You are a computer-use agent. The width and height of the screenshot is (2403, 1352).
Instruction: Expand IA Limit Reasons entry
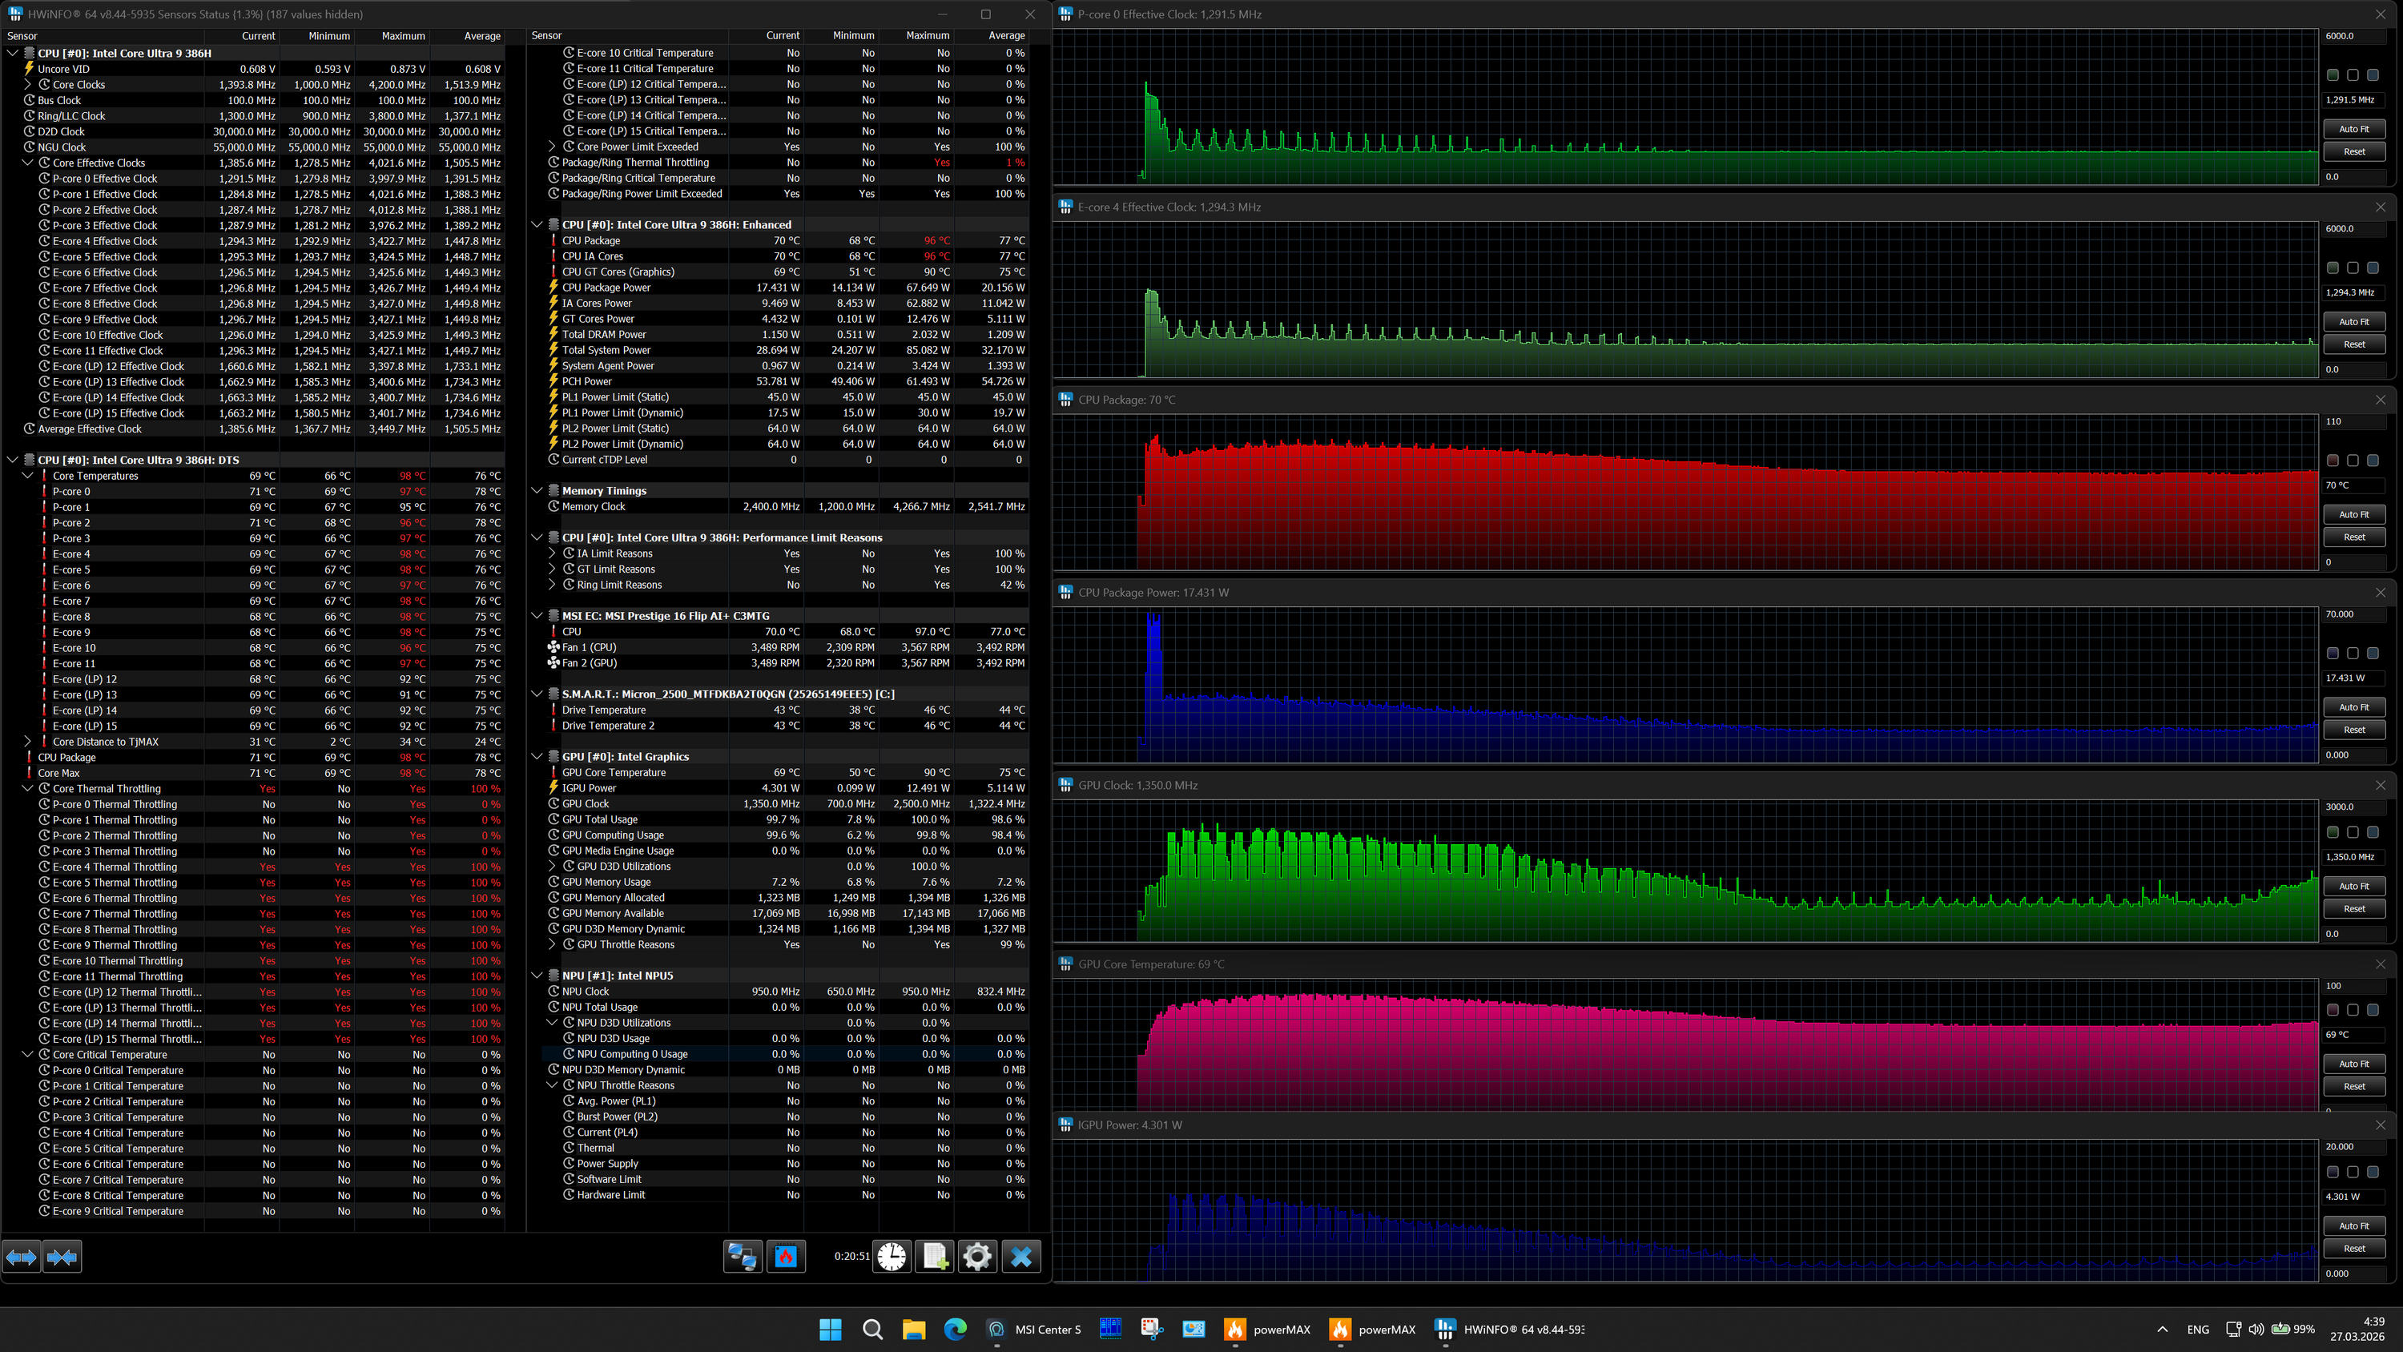coord(552,553)
